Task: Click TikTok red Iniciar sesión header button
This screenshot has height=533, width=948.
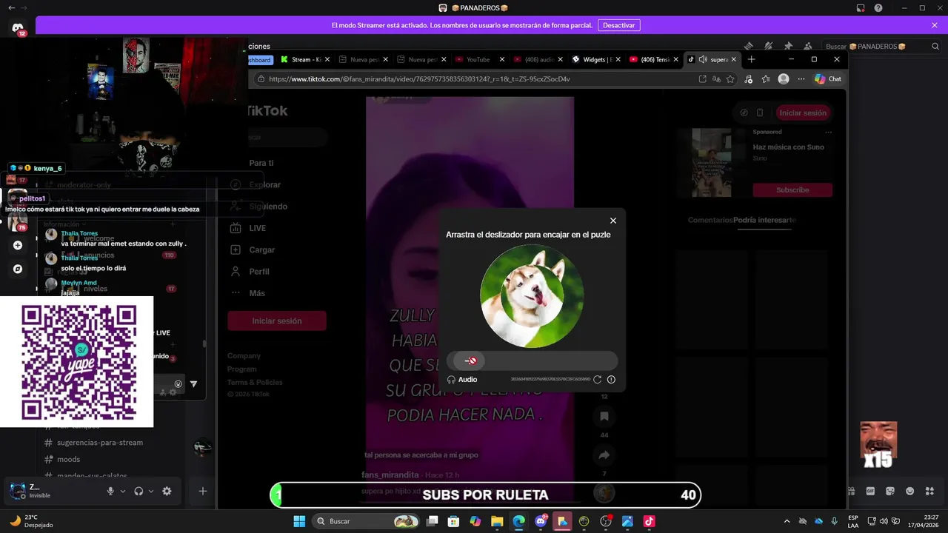Action: click(803, 113)
